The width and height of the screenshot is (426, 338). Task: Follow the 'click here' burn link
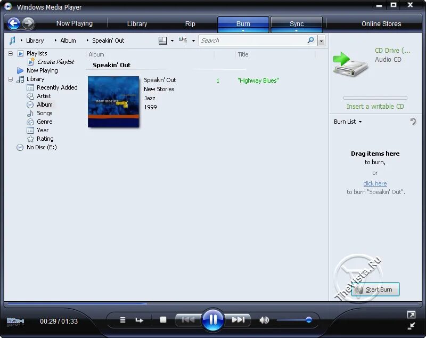[x=375, y=183]
